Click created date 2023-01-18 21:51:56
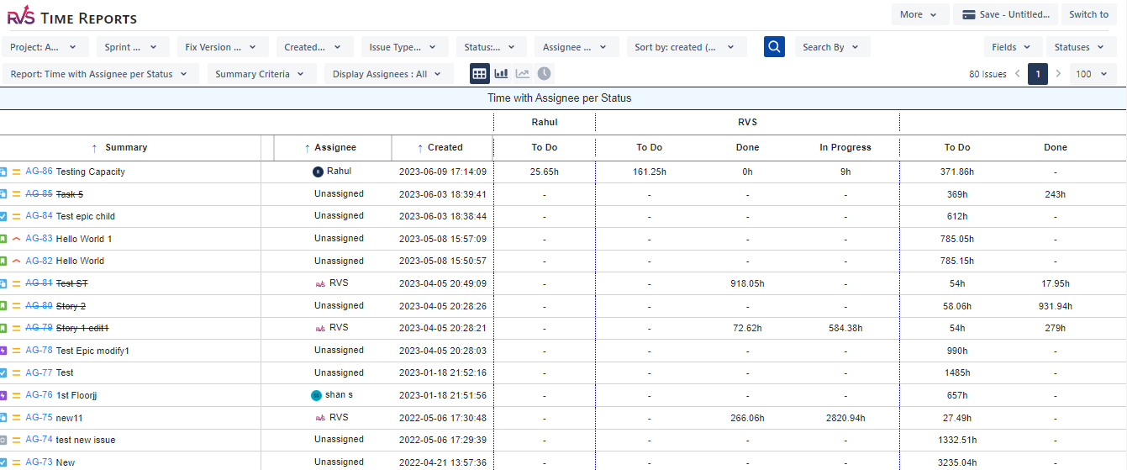Viewport: 1127px width, 470px height. coord(442,395)
